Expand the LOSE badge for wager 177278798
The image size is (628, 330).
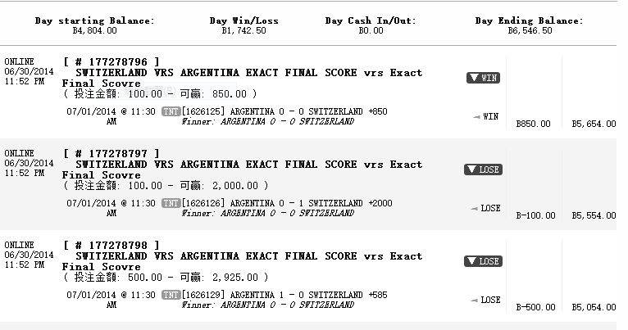pos(483,261)
